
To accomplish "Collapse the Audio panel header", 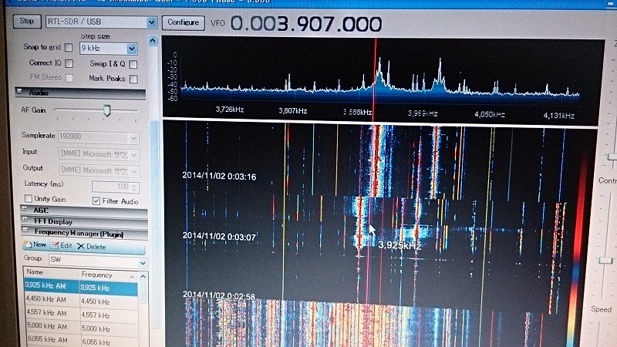I will pyautogui.click(x=80, y=93).
